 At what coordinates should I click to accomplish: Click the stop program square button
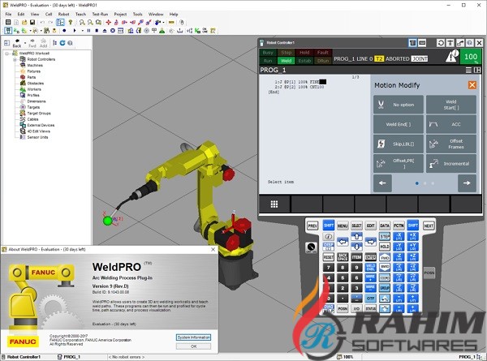(97, 31)
